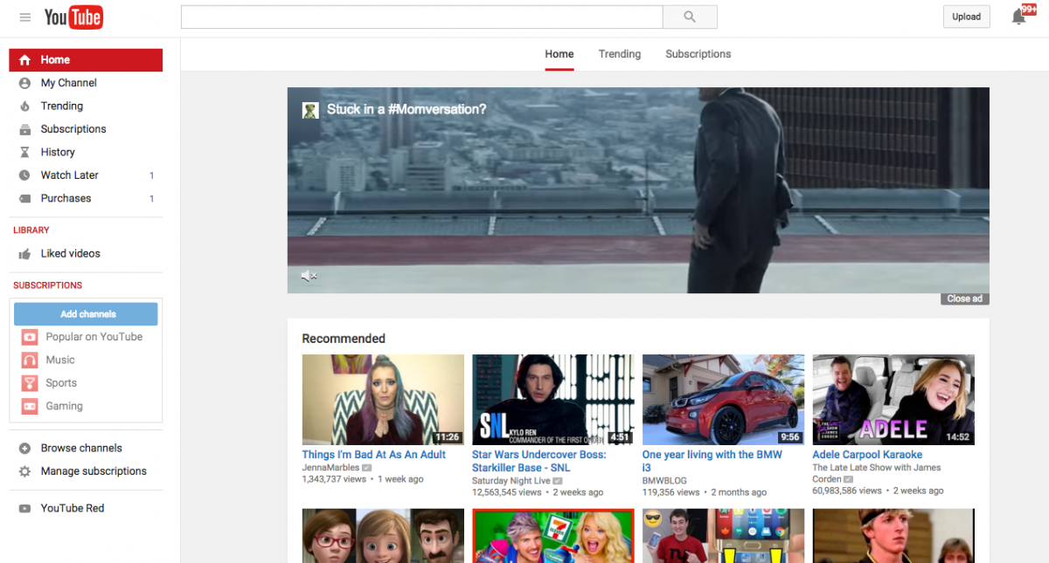Click the YouTube logo

[x=73, y=17]
